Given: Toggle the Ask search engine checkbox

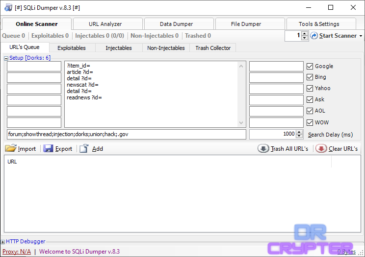Looking at the screenshot, I should 310,100.
